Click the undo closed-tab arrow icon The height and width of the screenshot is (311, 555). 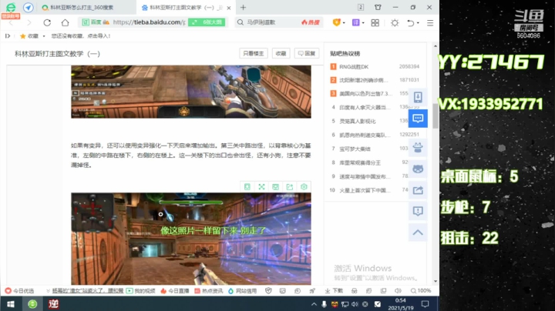(x=411, y=22)
